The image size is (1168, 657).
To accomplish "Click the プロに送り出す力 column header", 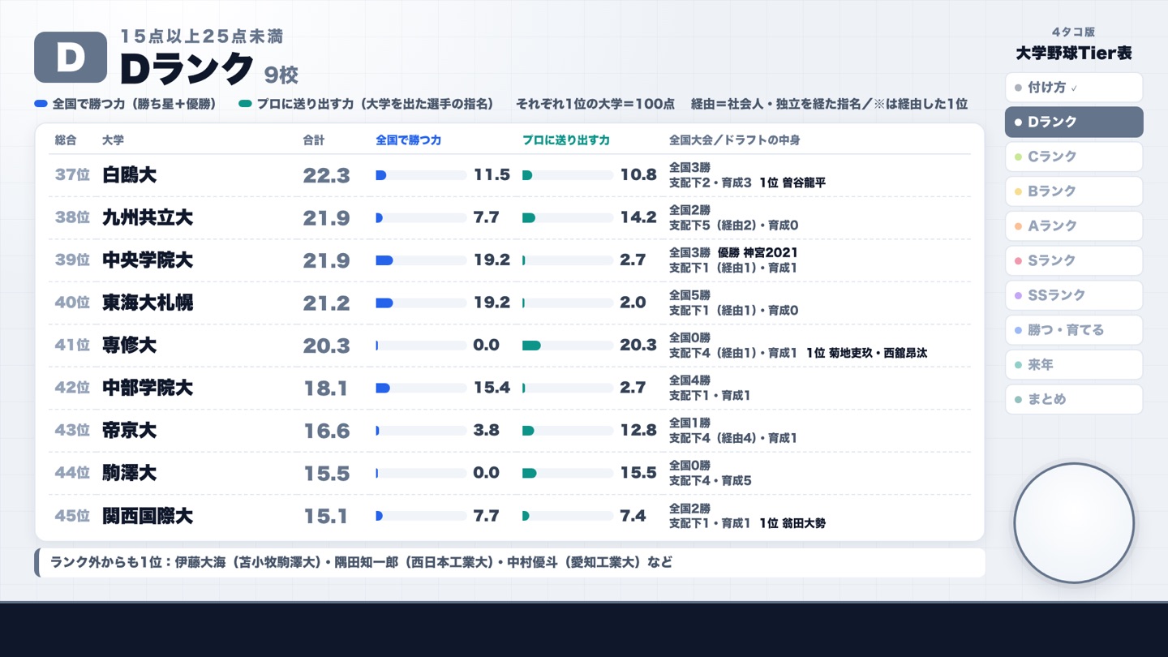I will tap(566, 140).
